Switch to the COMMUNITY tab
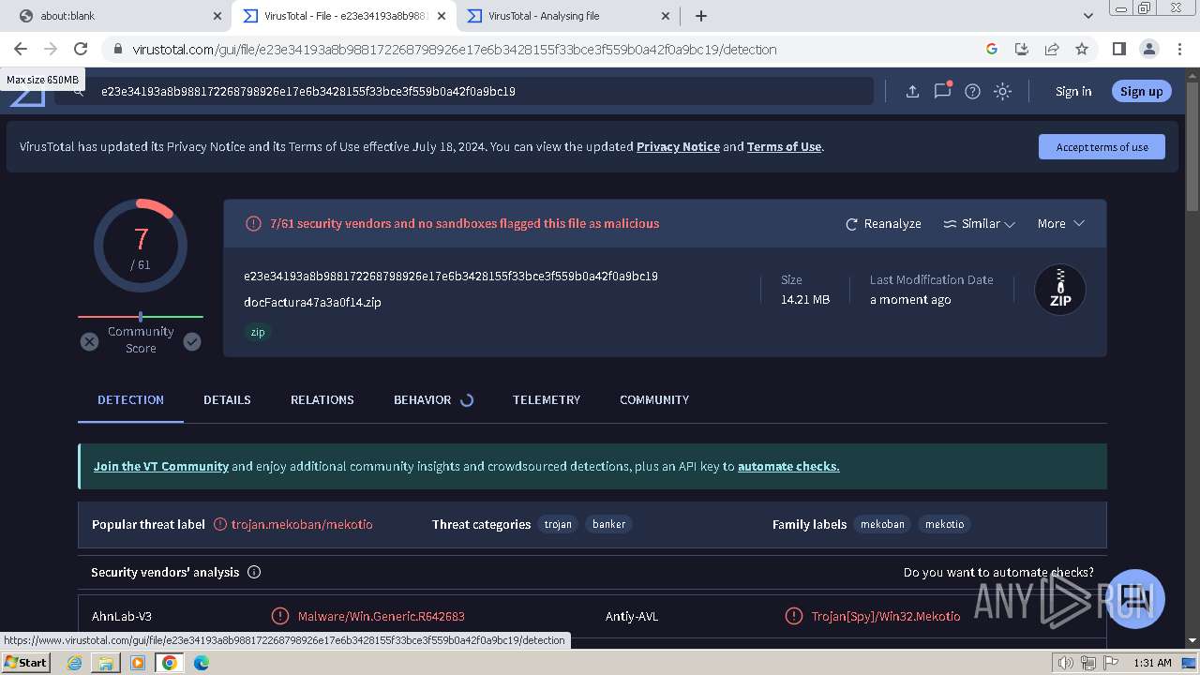 654,399
